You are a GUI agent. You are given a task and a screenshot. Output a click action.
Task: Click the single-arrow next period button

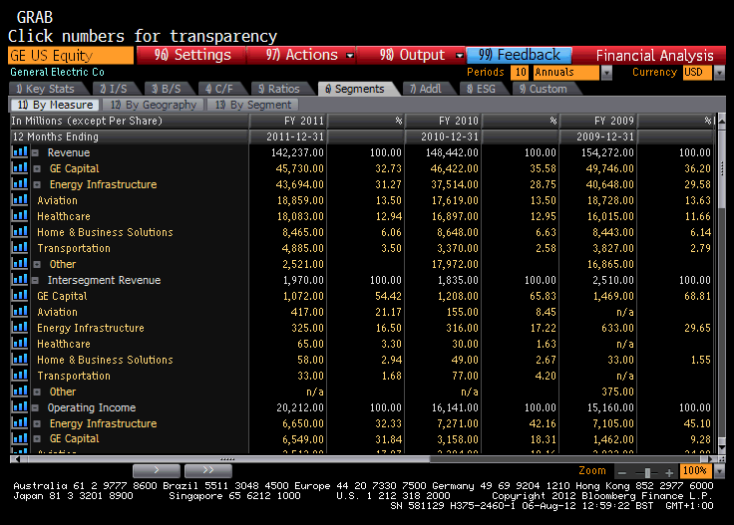[x=157, y=470]
